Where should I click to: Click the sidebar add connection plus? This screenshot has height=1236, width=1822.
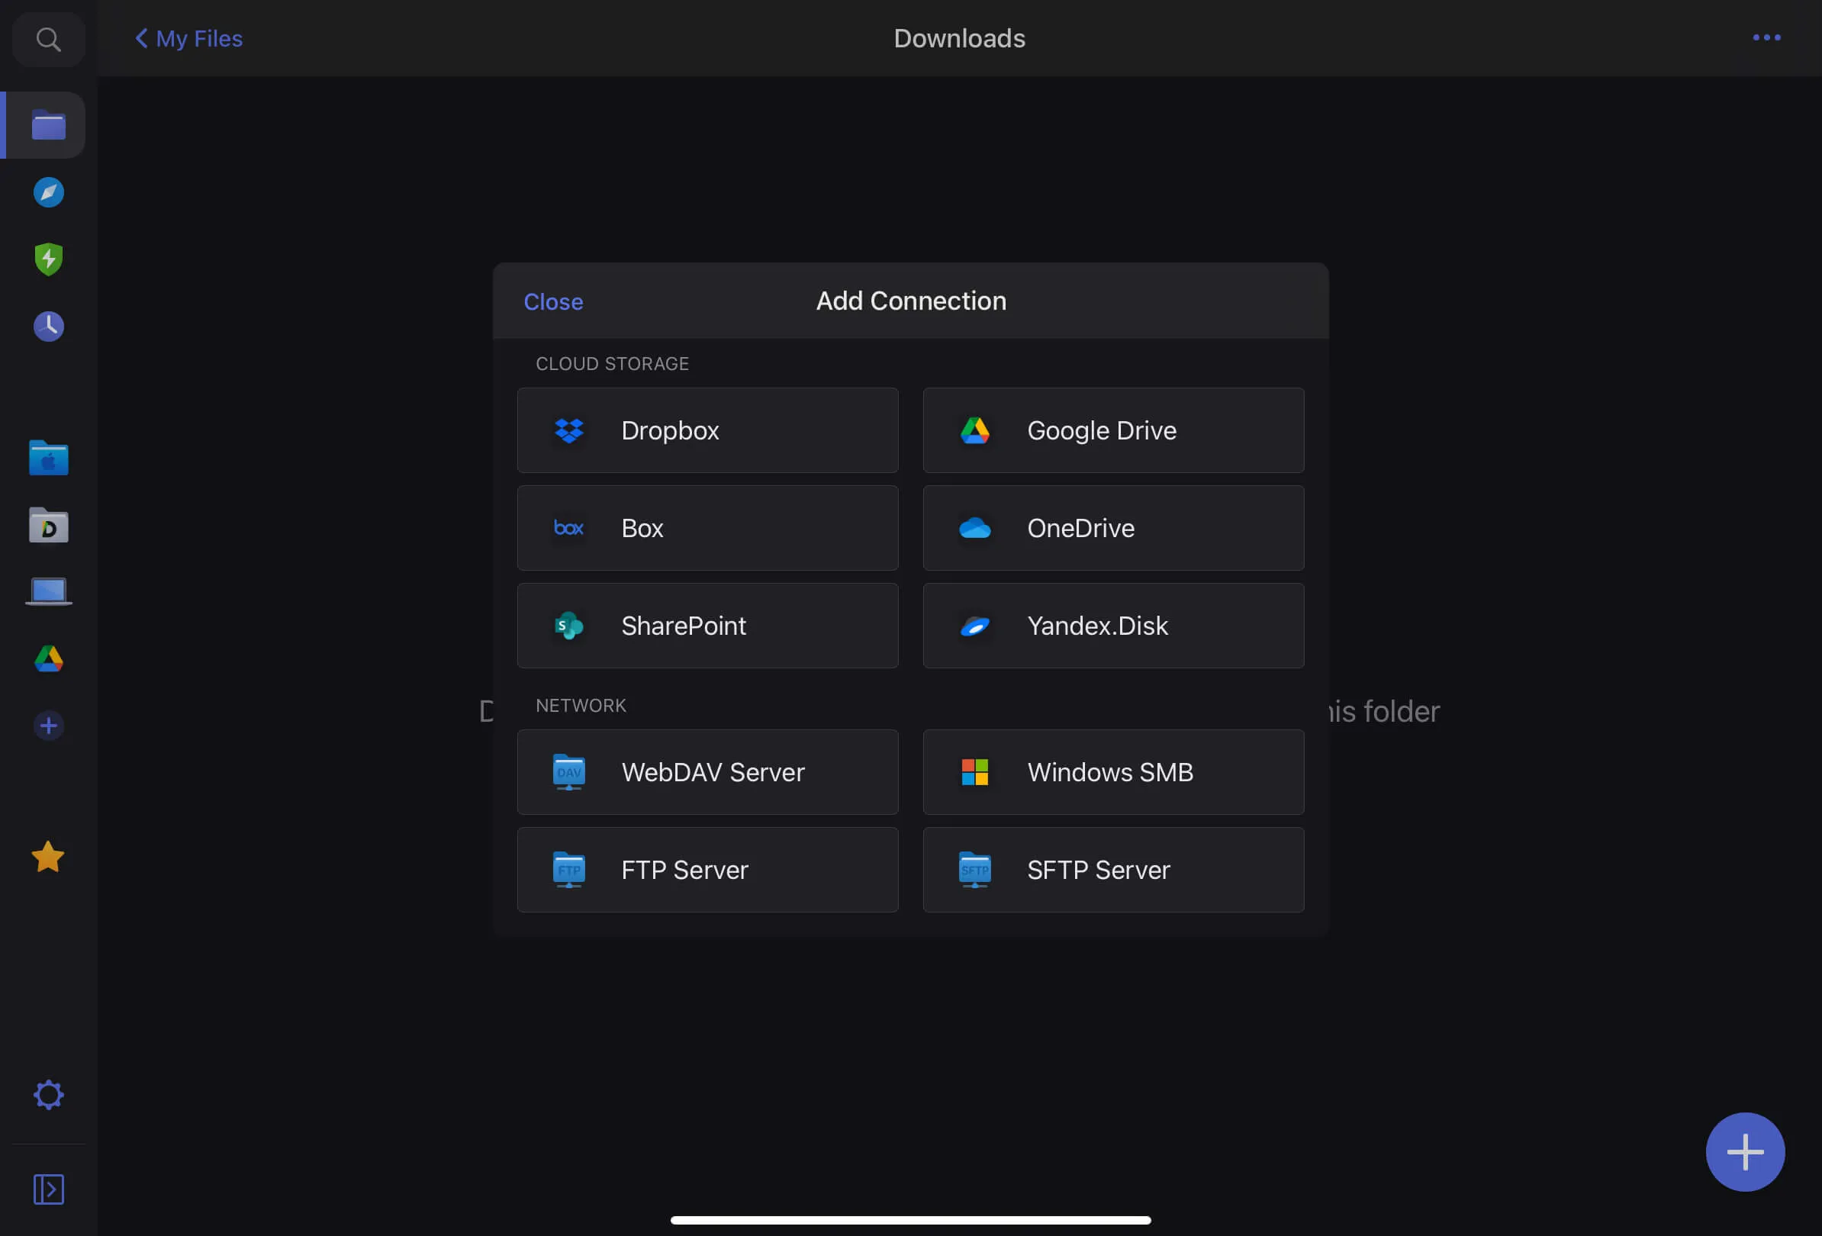pos(48,725)
